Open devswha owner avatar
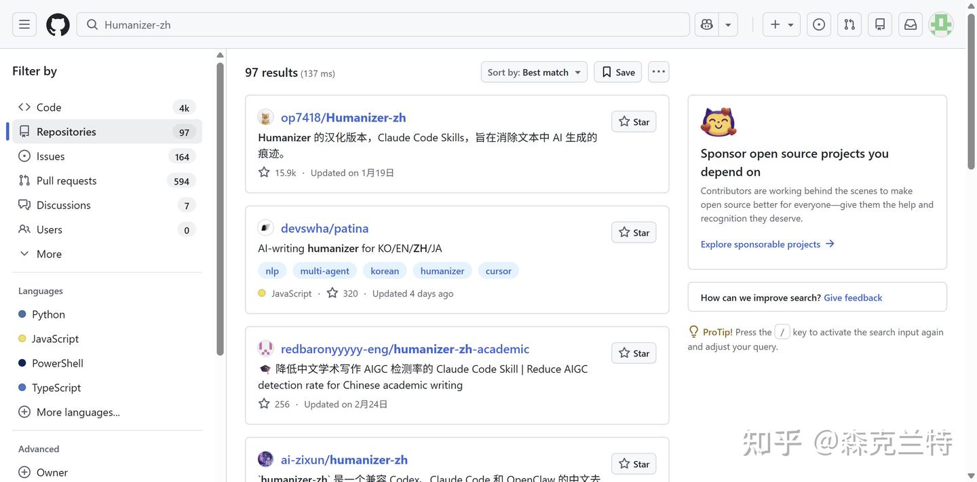This screenshot has height=482, width=977. point(265,228)
